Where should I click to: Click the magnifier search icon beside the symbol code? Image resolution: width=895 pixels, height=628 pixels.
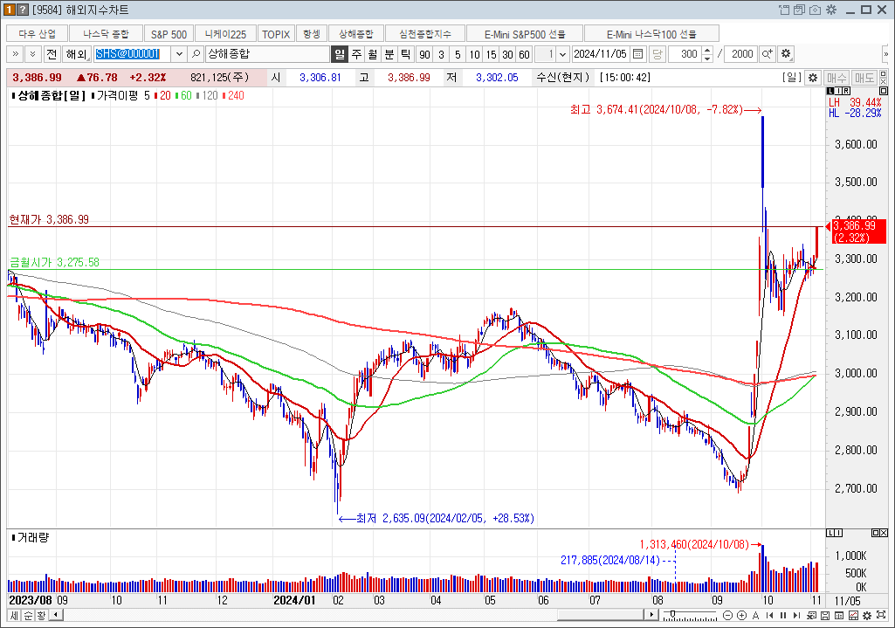[x=197, y=54]
